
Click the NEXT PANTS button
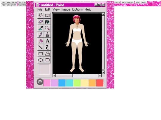point(141,2)
